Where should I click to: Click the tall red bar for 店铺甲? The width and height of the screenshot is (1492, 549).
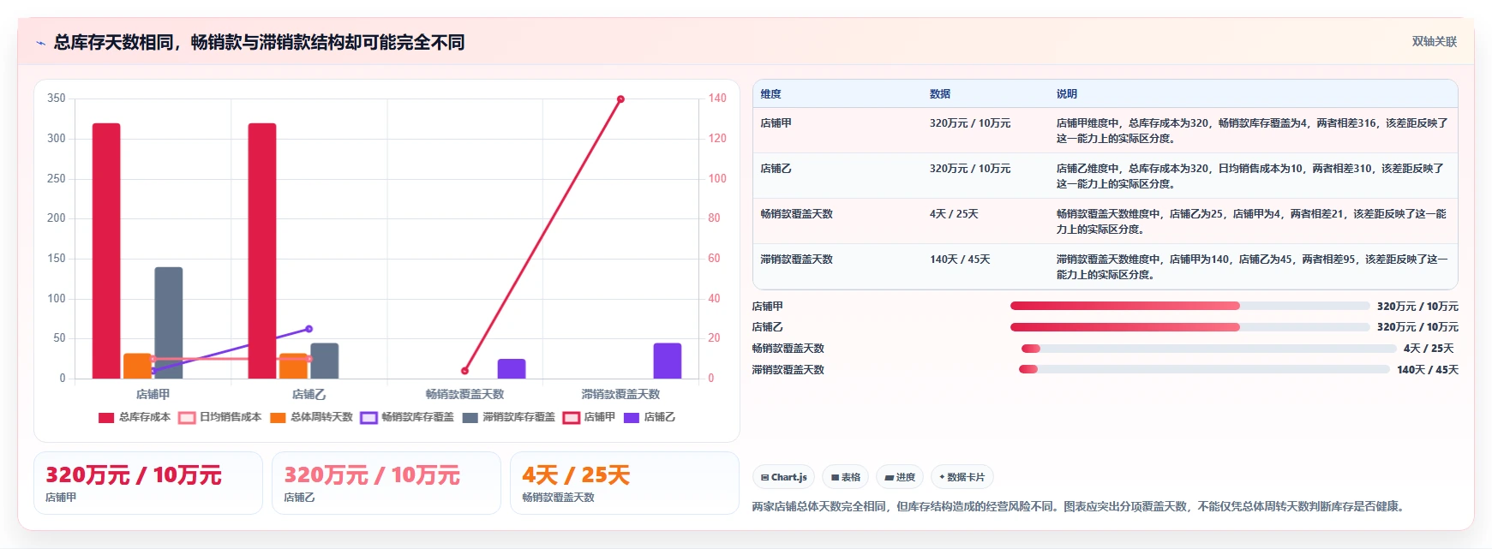tap(106, 251)
